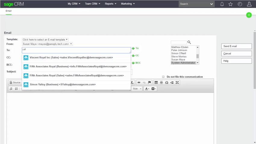Click the green CC arrow button
This screenshot has height=144, width=256.
135,55
